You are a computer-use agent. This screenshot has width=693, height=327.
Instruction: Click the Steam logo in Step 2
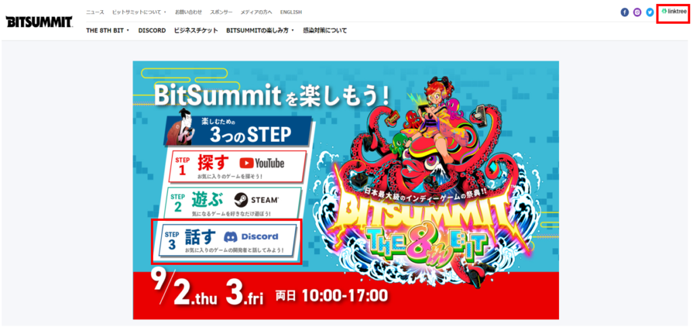pos(256,200)
